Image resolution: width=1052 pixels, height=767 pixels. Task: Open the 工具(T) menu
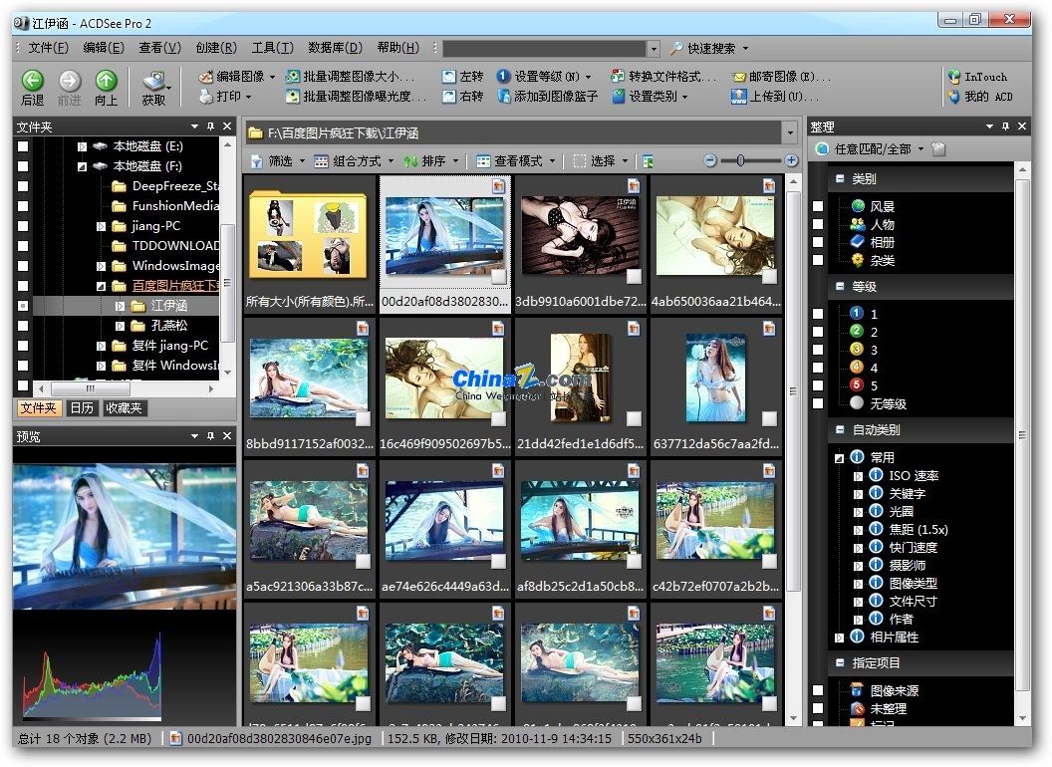tap(272, 48)
